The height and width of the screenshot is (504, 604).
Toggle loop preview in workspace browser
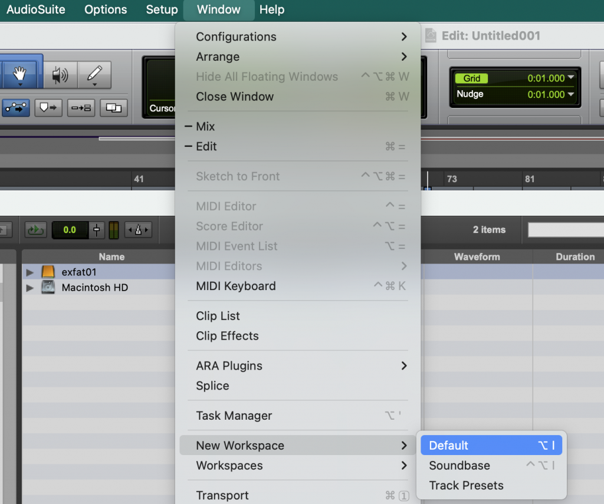(35, 230)
